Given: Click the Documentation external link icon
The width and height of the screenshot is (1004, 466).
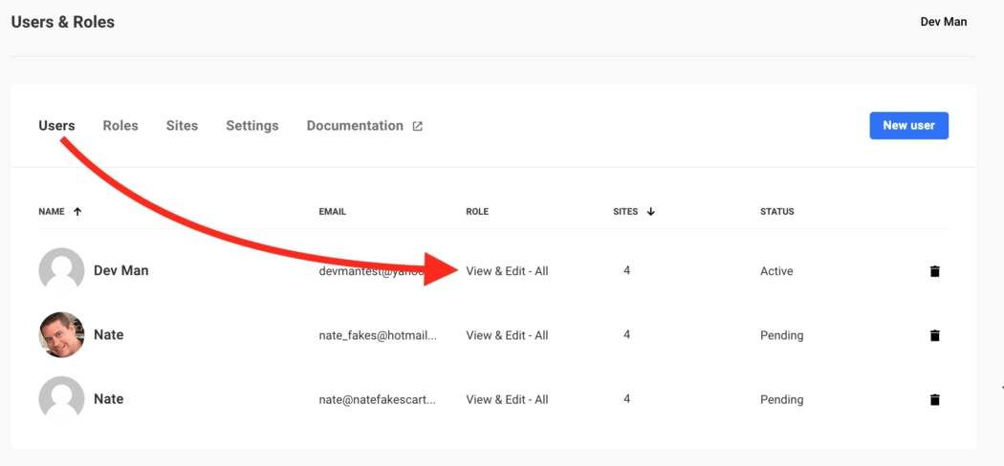Looking at the screenshot, I should [x=417, y=126].
